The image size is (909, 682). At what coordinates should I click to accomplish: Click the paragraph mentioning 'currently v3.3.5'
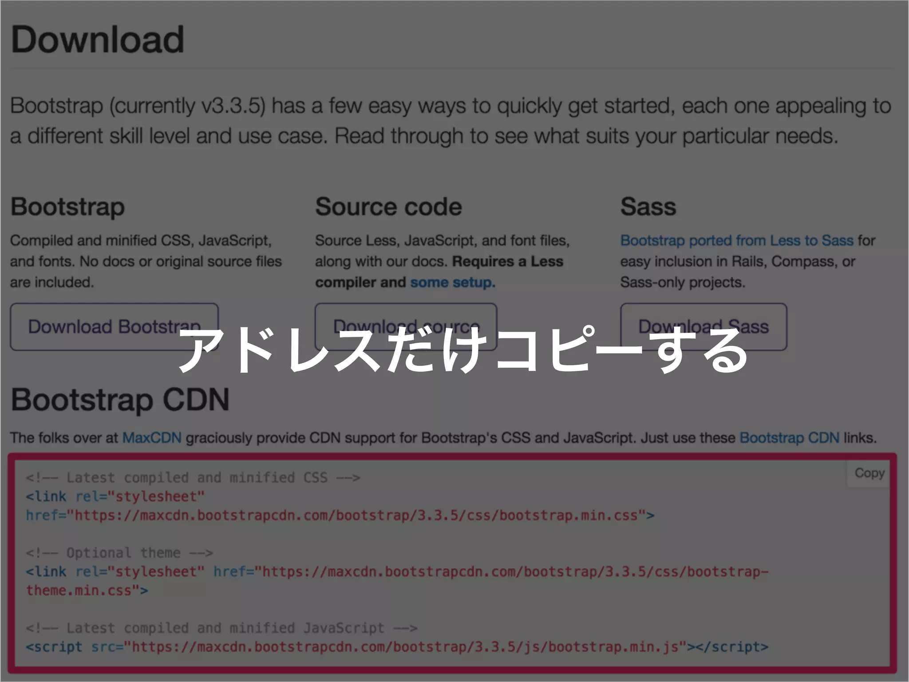451,121
